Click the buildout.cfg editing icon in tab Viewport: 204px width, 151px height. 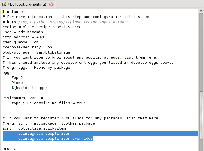tap(4, 5)
